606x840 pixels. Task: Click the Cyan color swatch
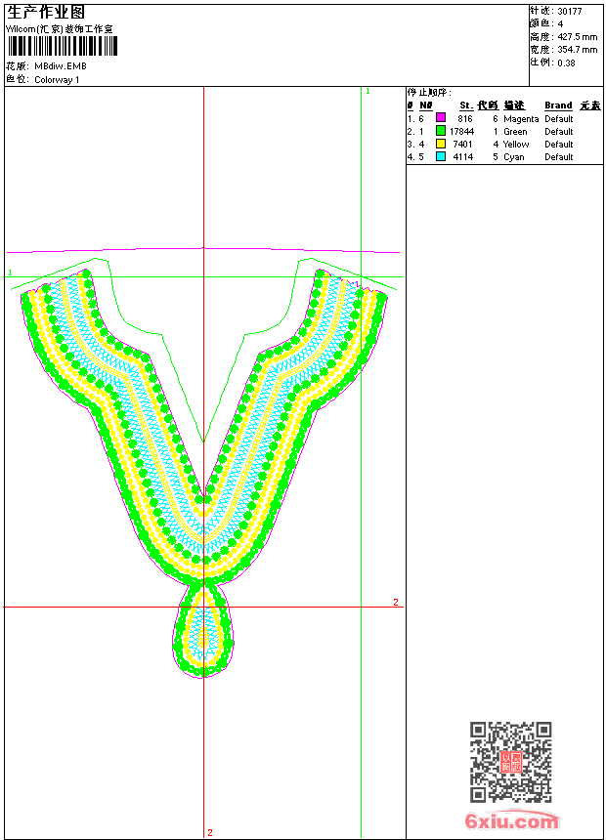(441, 156)
